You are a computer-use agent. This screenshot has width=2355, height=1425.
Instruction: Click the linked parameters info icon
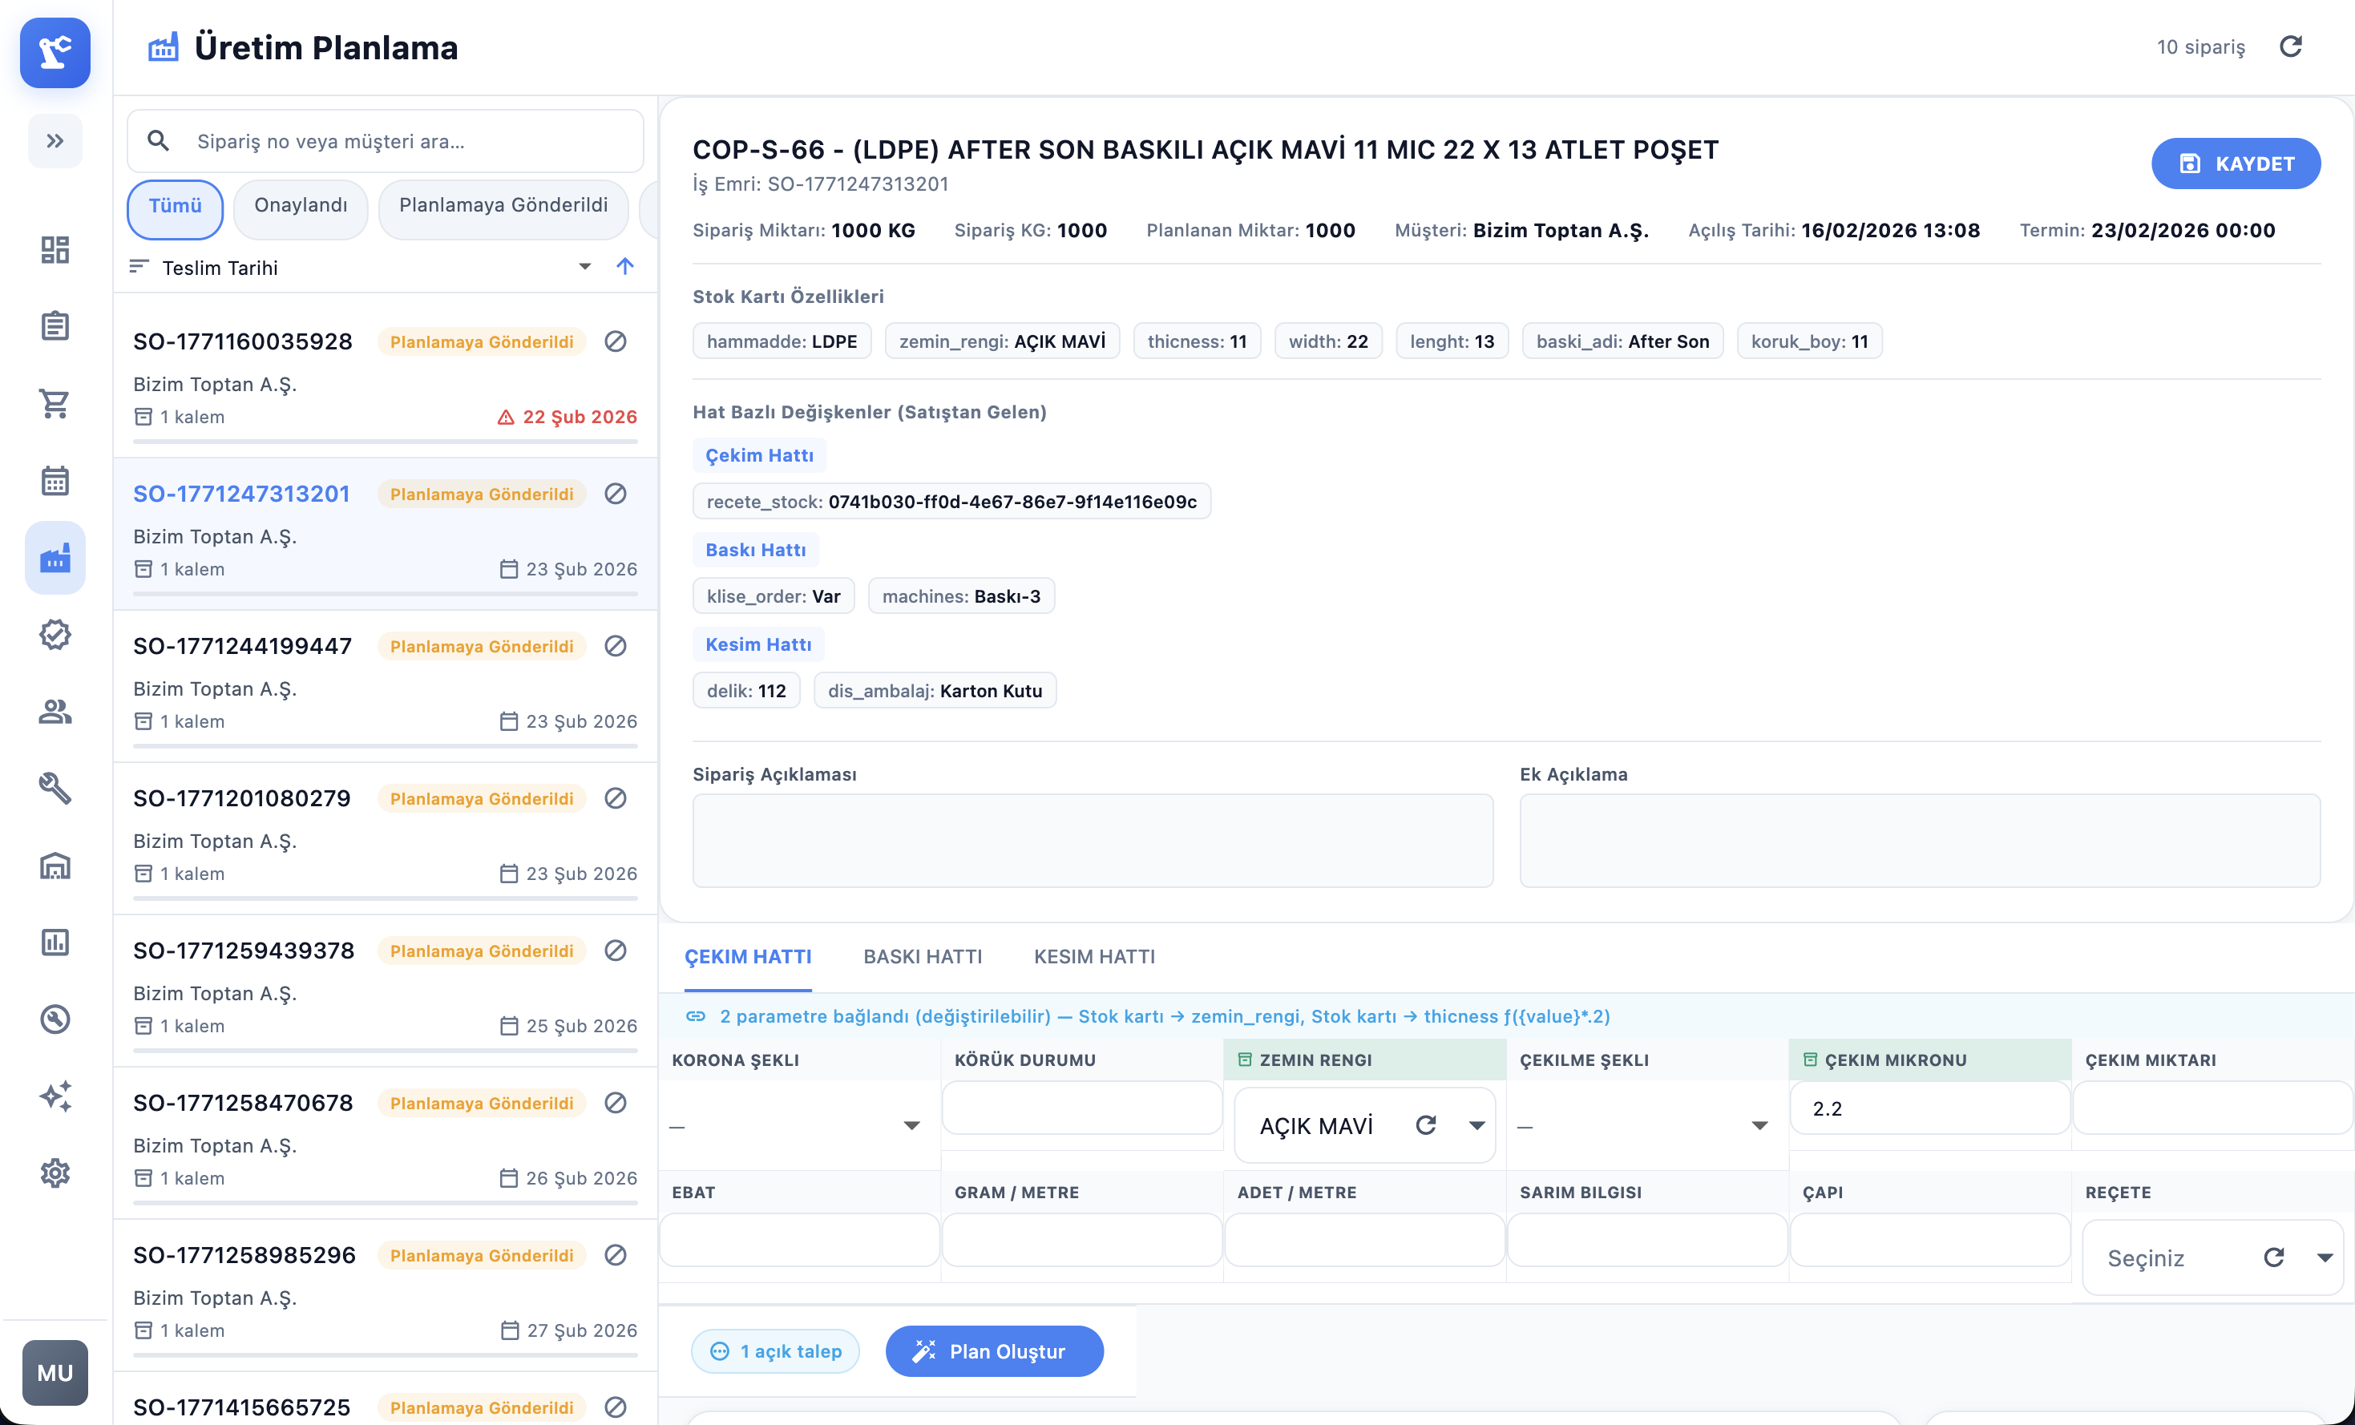(696, 1017)
